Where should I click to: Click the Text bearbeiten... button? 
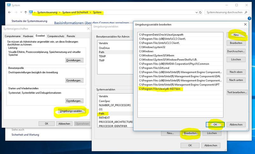(237, 92)
